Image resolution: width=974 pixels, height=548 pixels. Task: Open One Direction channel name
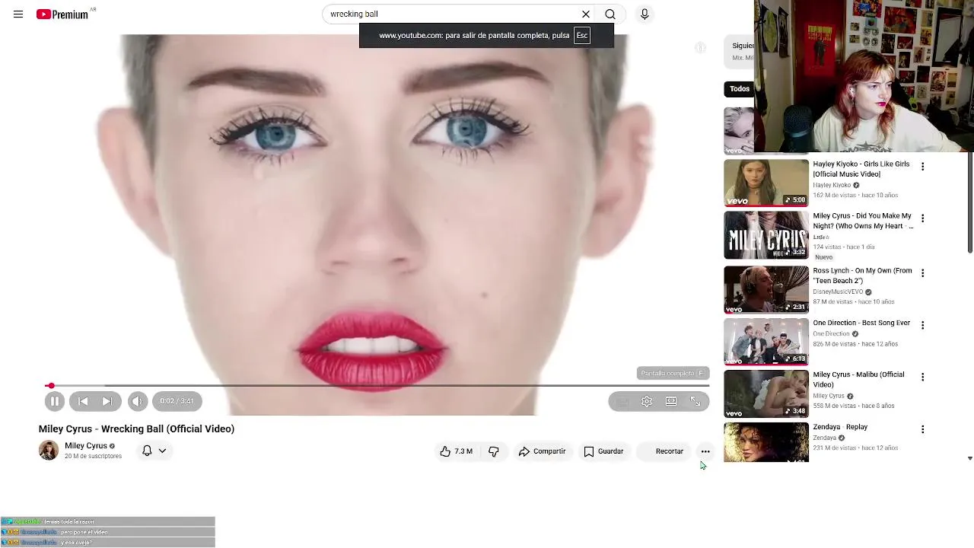(831, 334)
